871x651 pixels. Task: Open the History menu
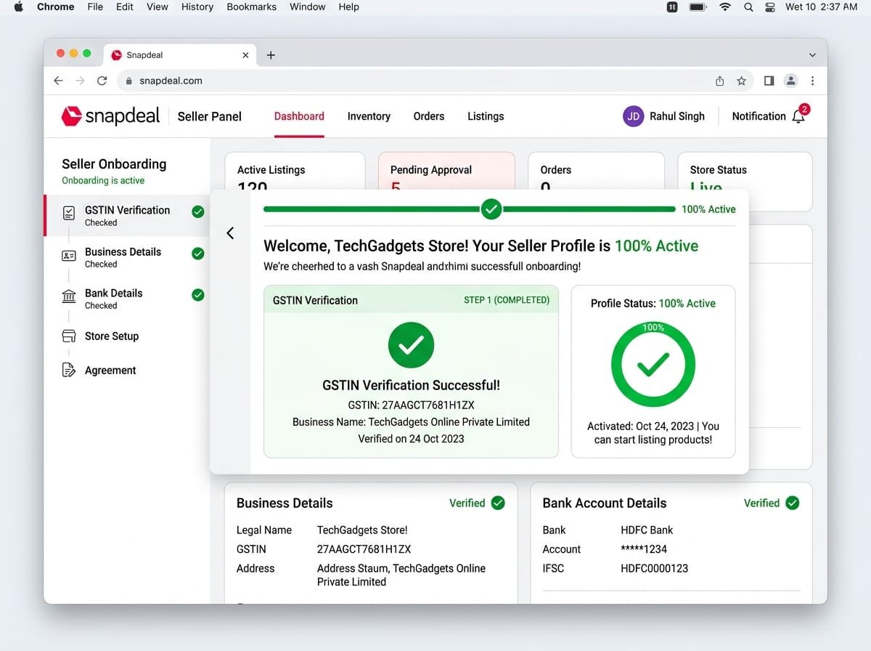197,7
